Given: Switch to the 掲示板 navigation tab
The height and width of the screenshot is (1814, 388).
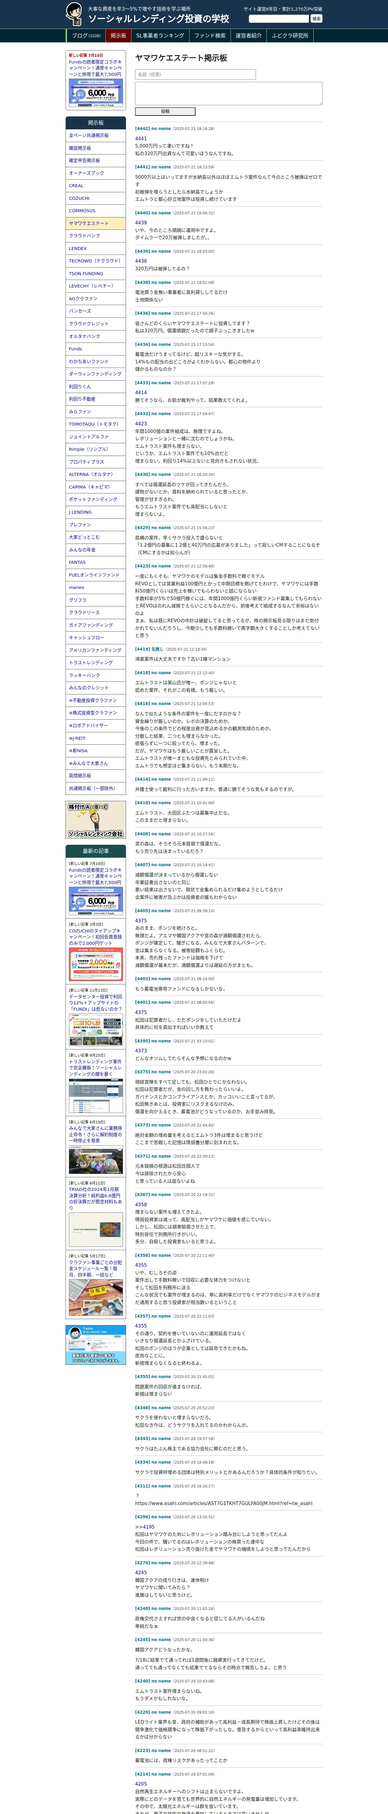Looking at the screenshot, I should coord(118,36).
